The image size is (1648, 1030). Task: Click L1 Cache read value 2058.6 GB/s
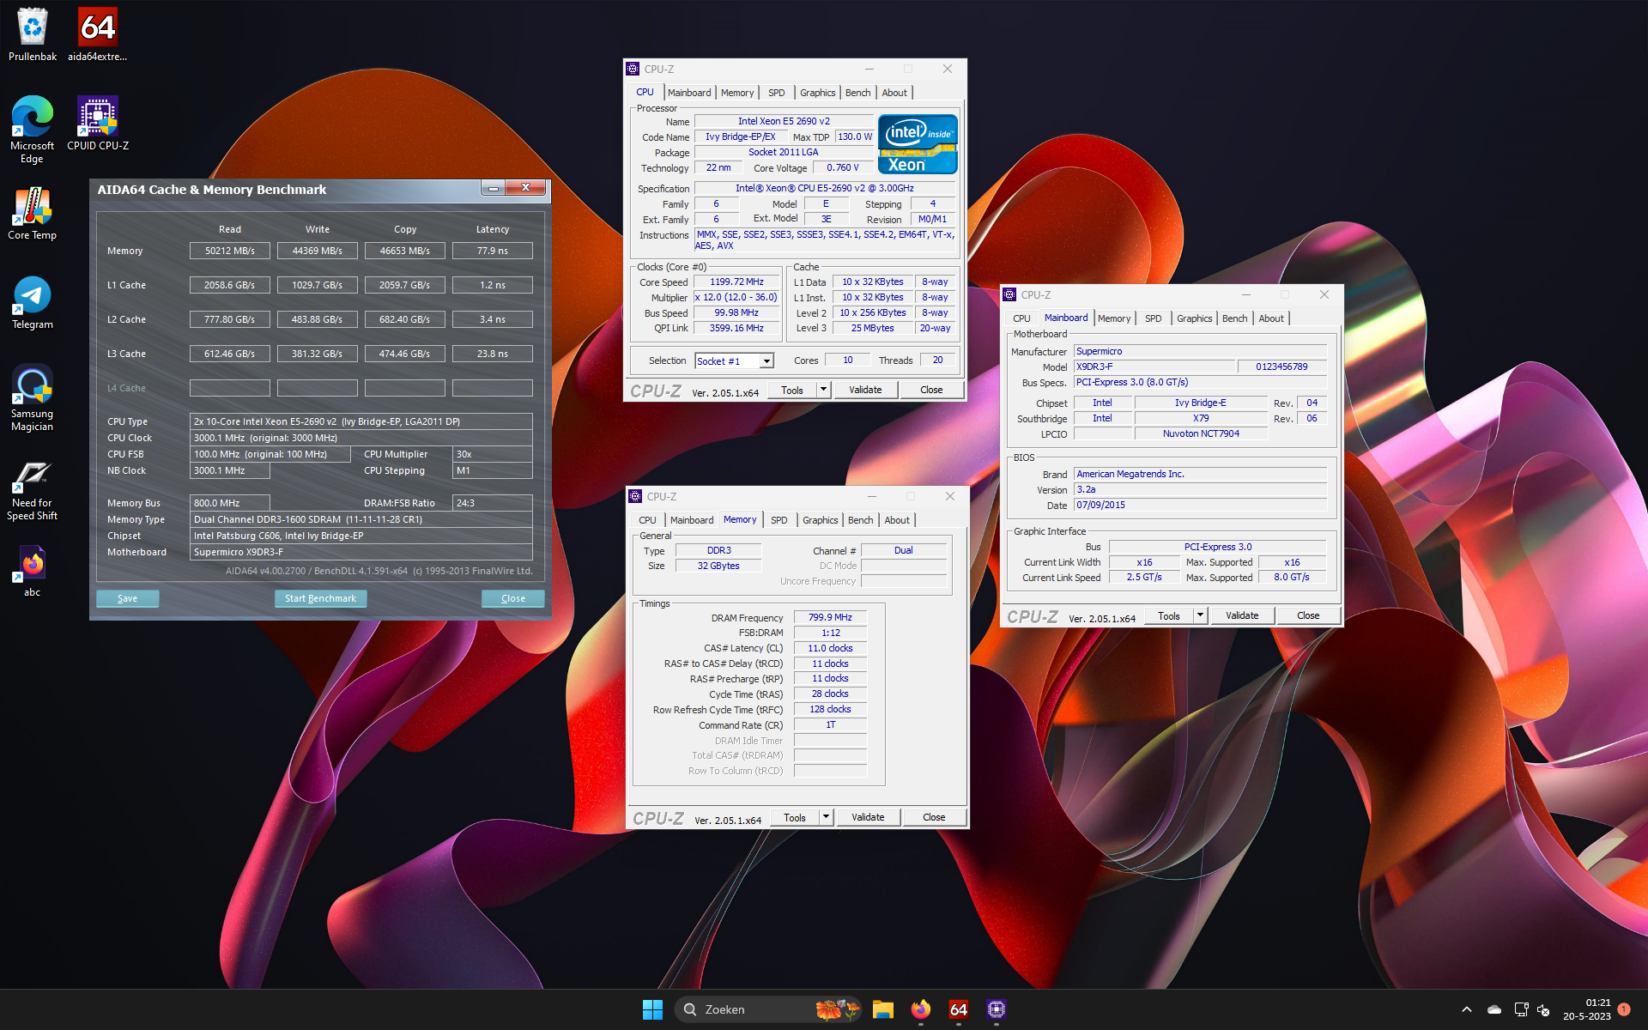tap(229, 285)
